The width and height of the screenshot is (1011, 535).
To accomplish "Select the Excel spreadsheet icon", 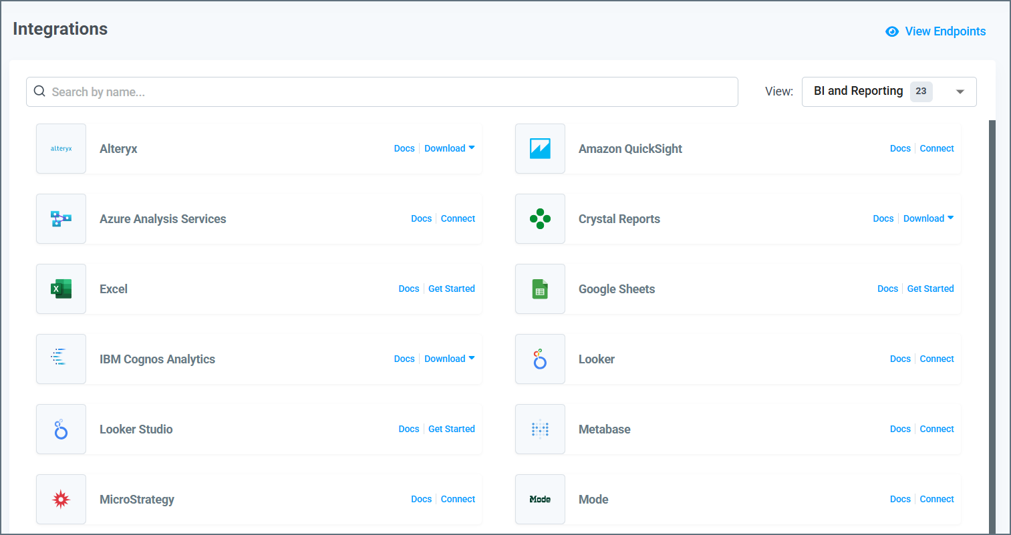I will point(61,289).
